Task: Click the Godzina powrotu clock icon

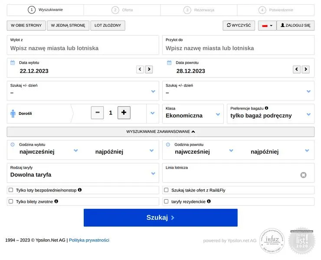Action: (168, 145)
